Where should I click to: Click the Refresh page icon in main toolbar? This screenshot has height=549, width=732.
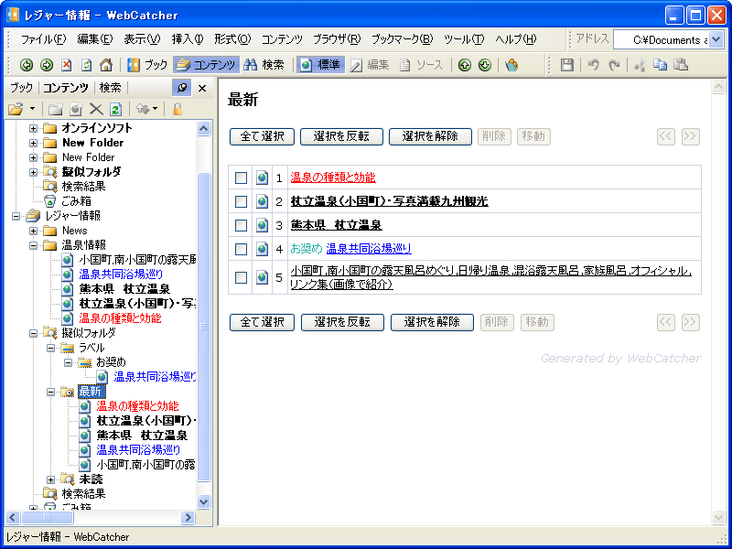[x=87, y=65]
